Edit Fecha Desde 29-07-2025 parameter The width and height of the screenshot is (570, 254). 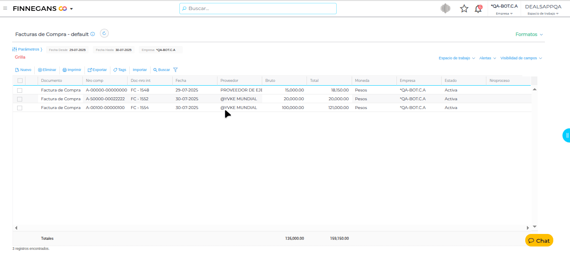(x=67, y=50)
